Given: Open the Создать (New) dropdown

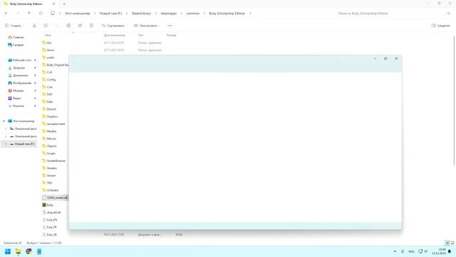Looking at the screenshot, I should pos(14,26).
